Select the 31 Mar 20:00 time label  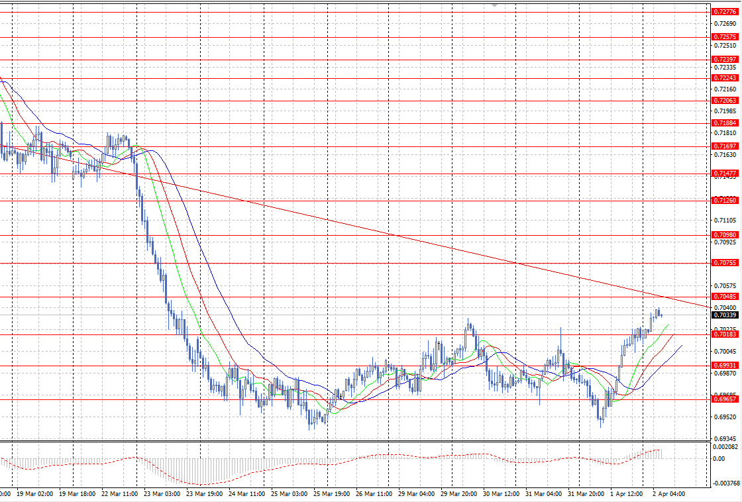tap(586, 494)
